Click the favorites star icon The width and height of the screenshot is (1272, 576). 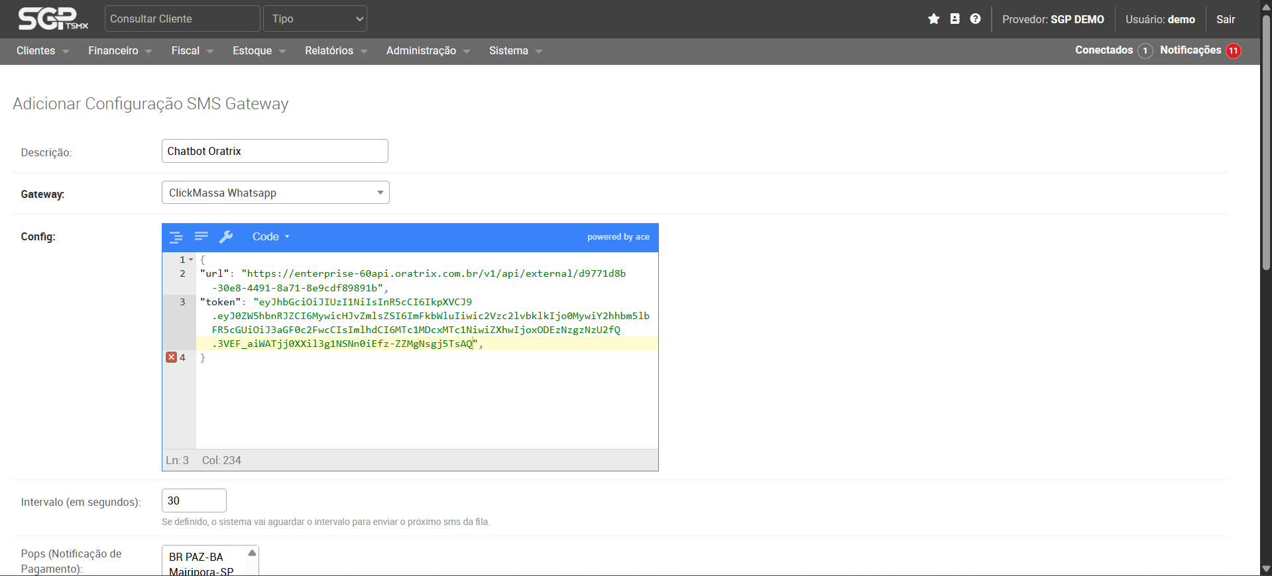pos(933,19)
